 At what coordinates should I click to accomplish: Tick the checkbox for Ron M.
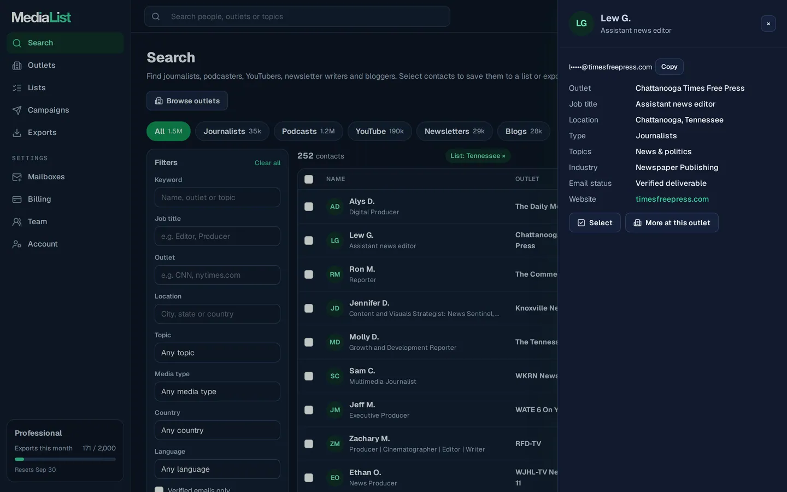pos(309,274)
